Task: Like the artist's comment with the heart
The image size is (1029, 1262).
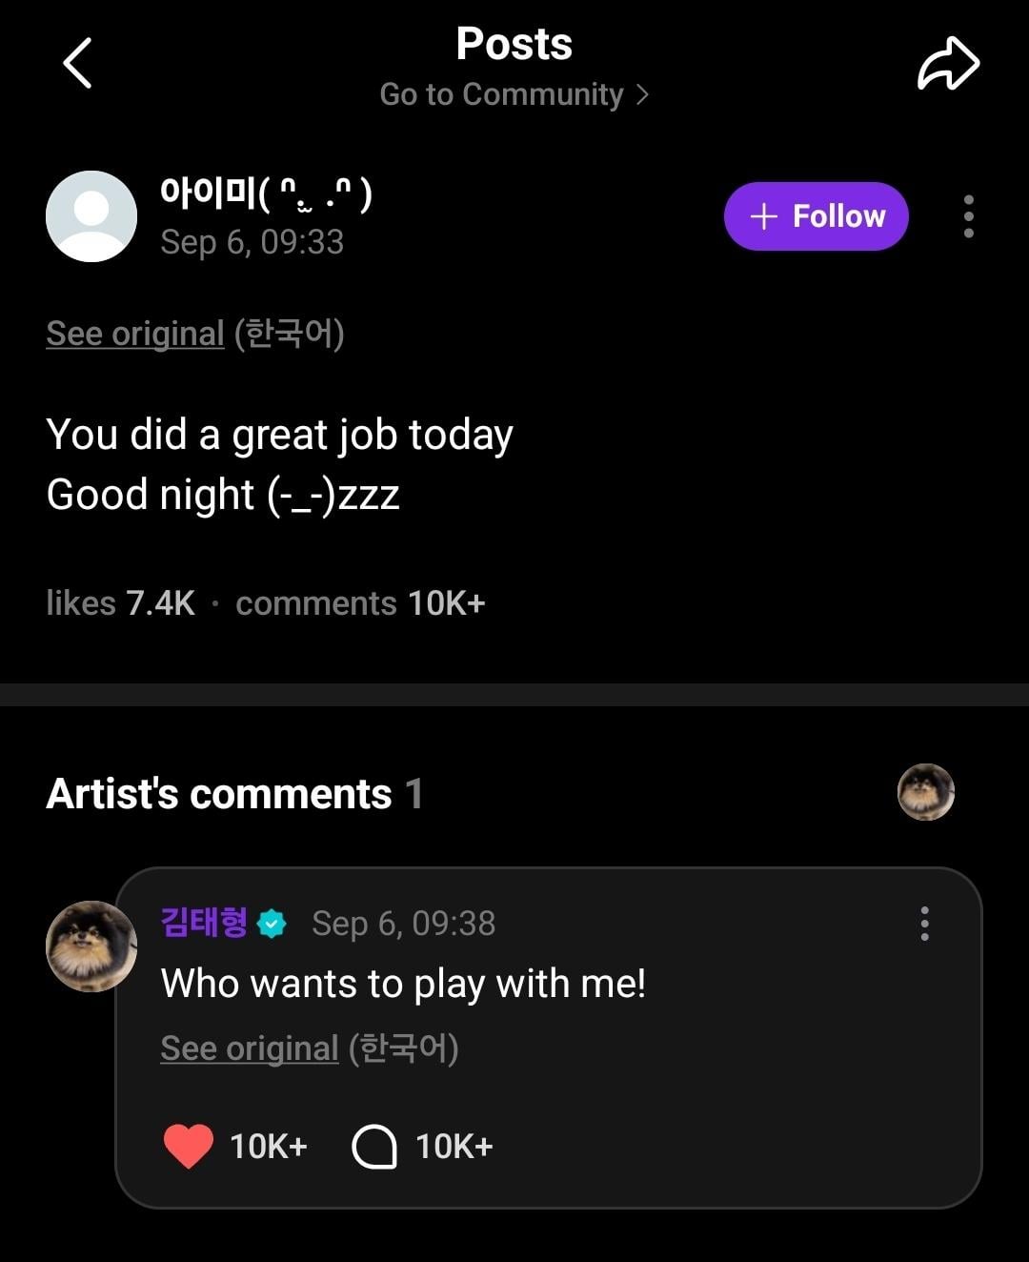Action: [188, 1146]
